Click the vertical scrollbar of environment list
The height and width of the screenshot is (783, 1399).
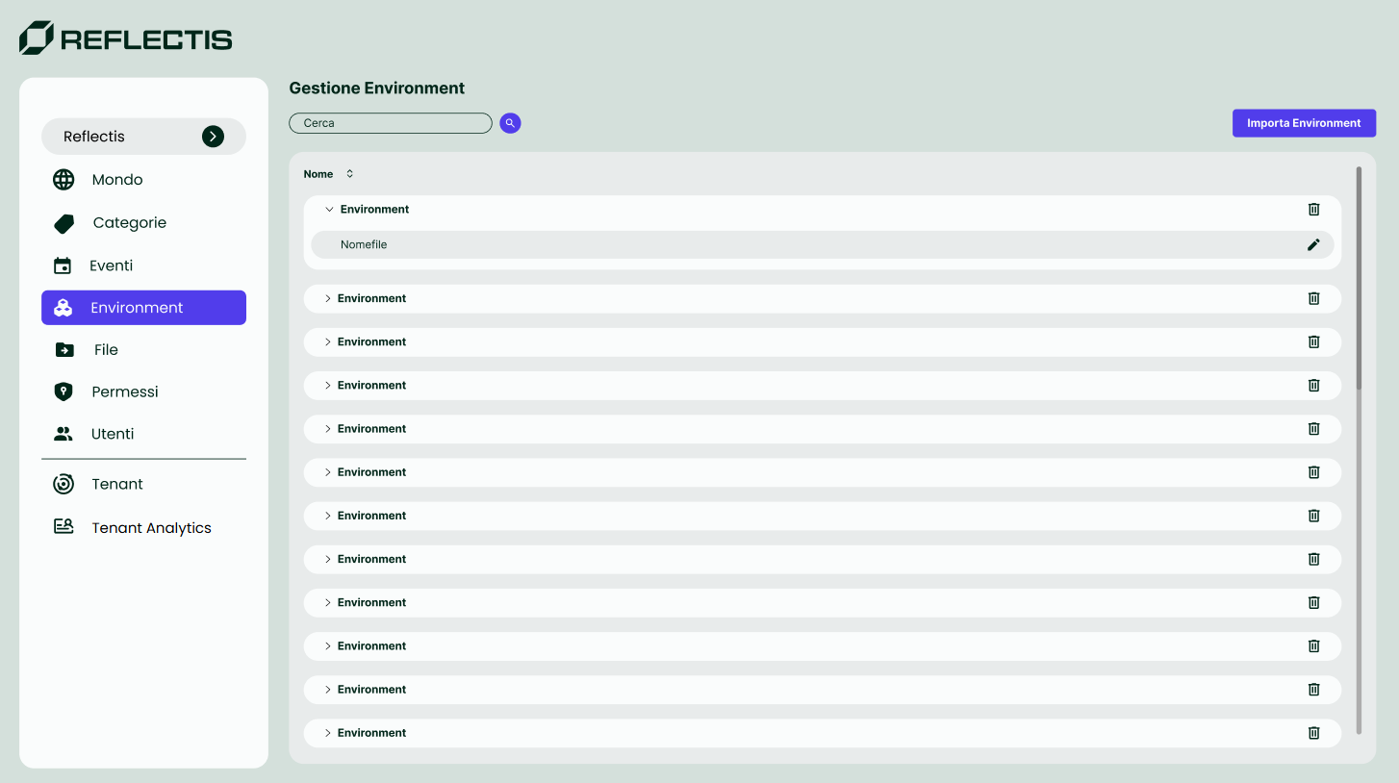tap(1359, 279)
